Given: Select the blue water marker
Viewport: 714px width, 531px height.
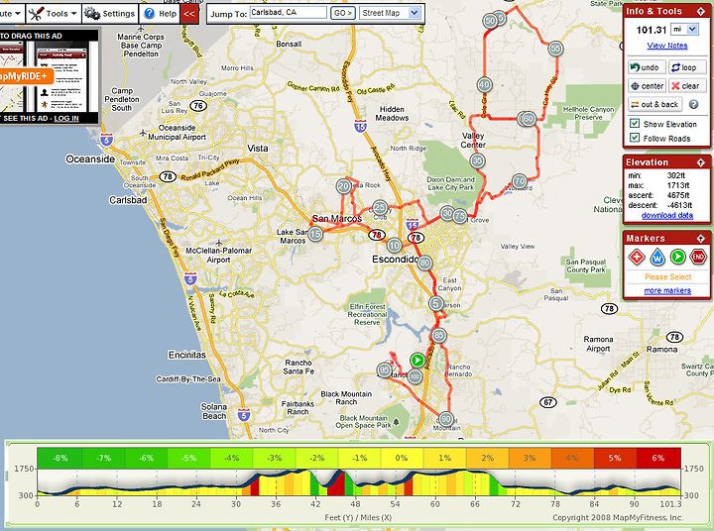Looking at the screenshot, I should pos(657,258).
